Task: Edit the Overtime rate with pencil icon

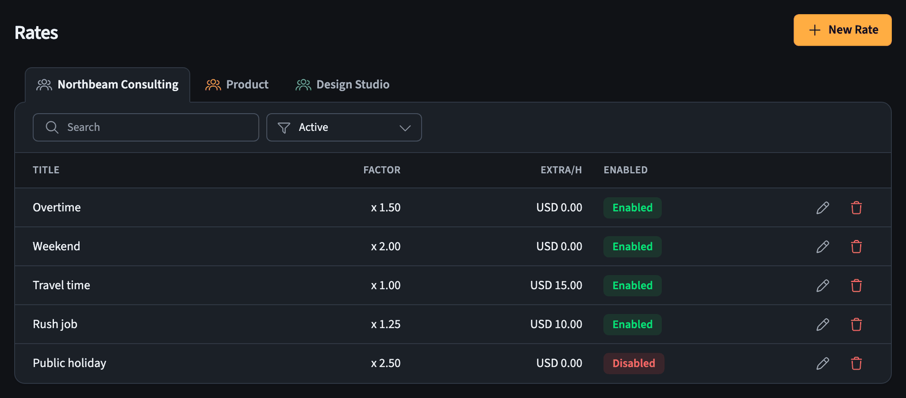Action: (x=823, y=208)
